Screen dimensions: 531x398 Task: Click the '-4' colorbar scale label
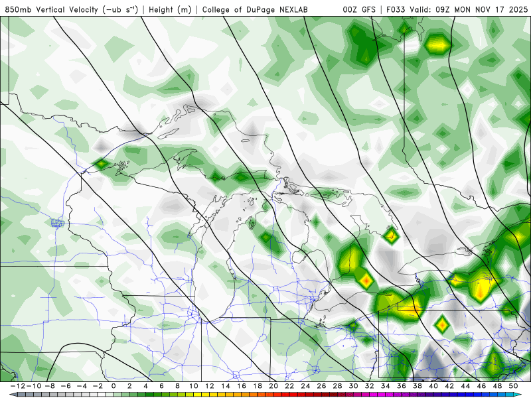click(82, 386)
